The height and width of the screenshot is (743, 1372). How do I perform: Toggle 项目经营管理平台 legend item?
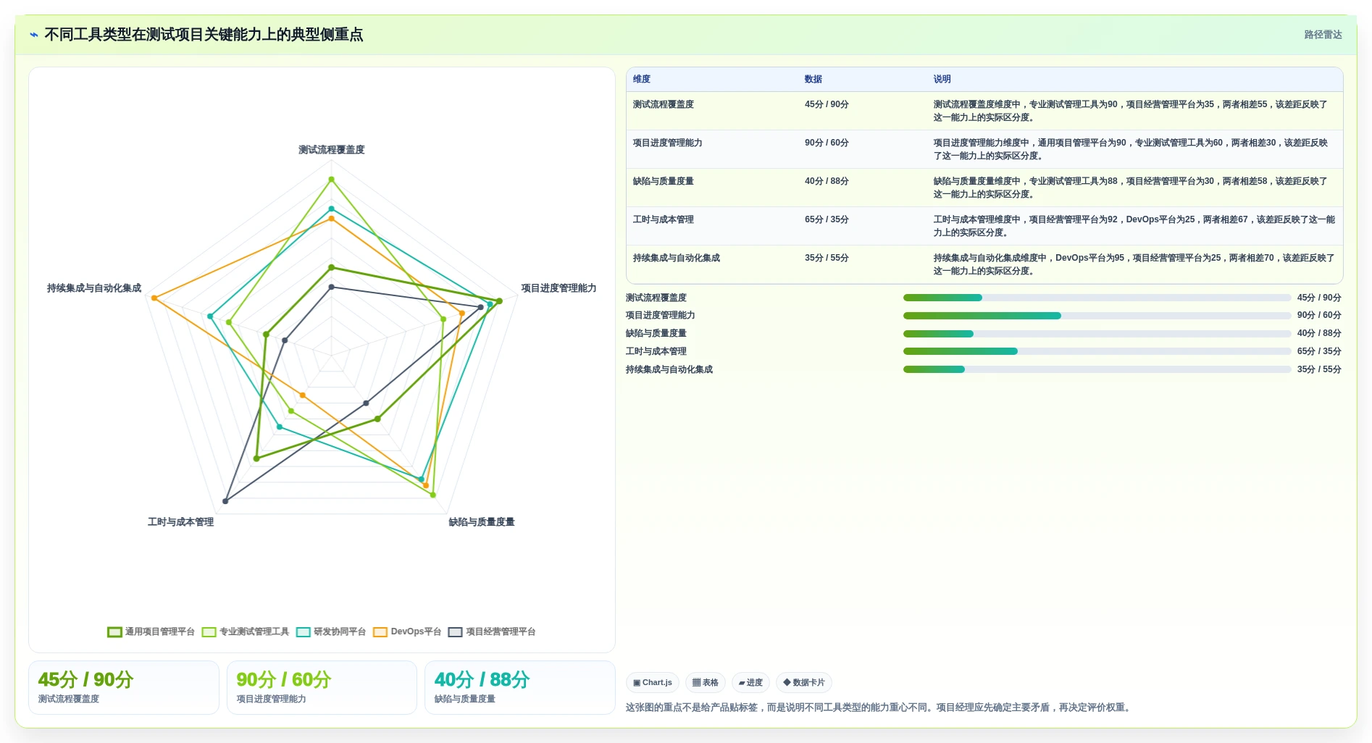[491, 631]
